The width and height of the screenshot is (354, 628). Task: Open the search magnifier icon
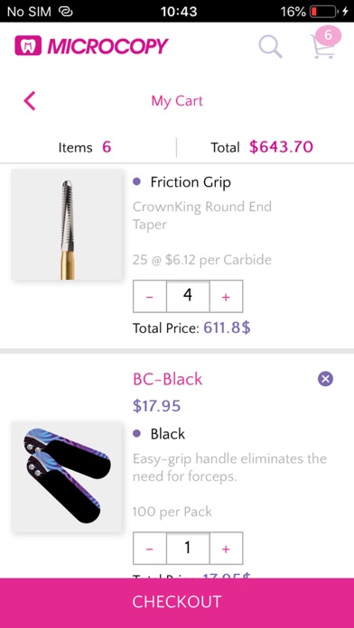271,46
